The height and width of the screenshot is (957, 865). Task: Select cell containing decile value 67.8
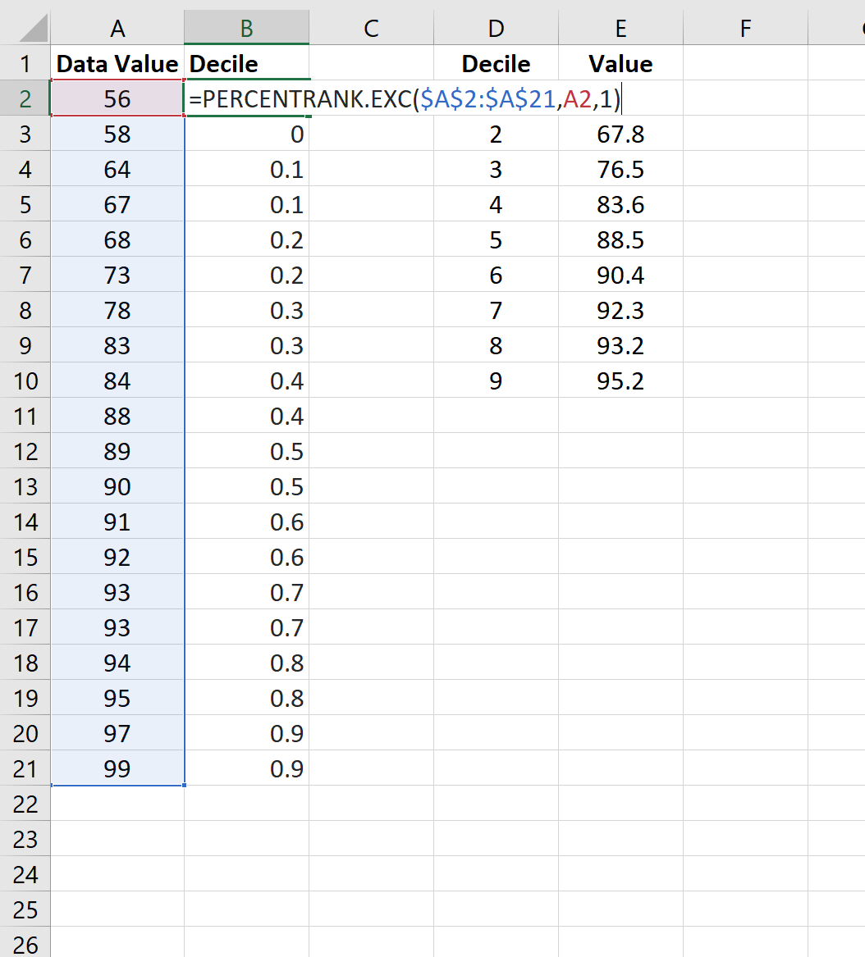tap(620, 134)
